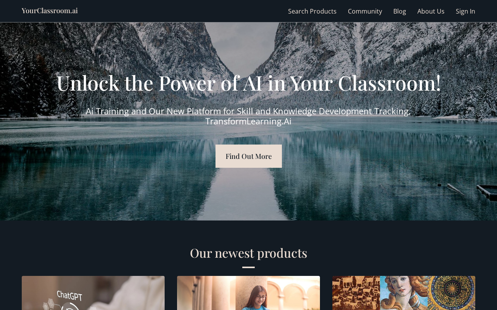Click the divider line under newest products heading
The width and height of the screenshot is (497, 310).
point(248,267)
